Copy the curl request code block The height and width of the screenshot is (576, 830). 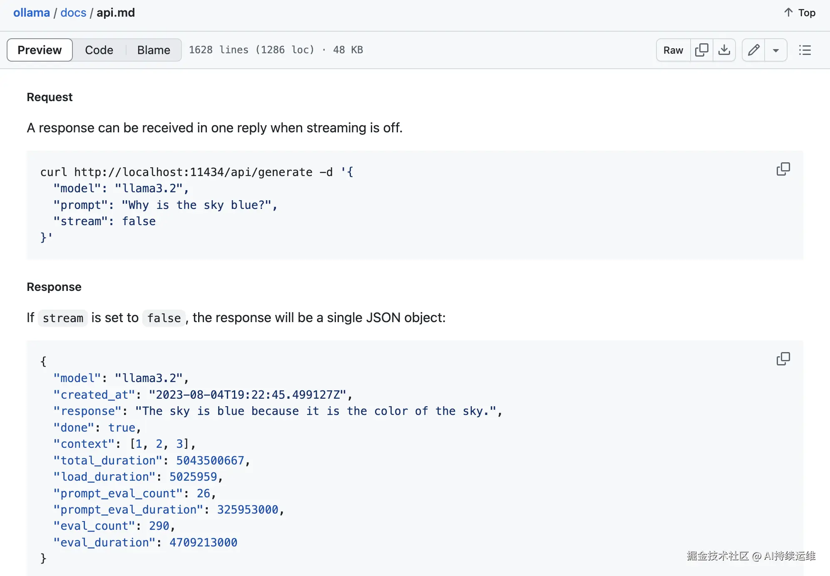(783, 169)
